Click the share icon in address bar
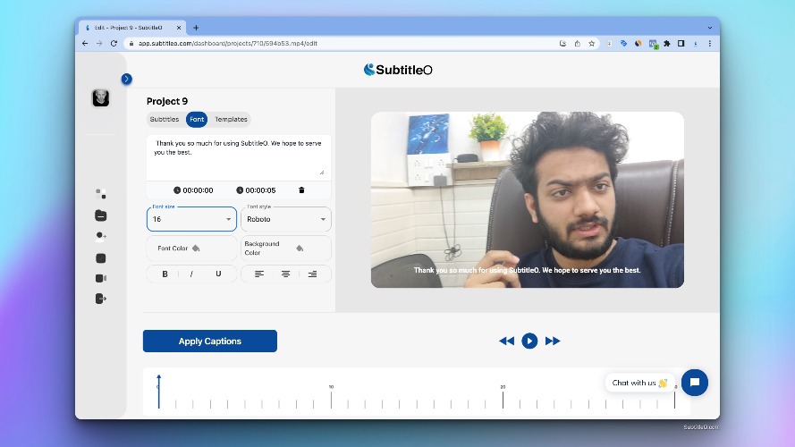The height and width of the screenshot is (447, 795). (578, 44)
